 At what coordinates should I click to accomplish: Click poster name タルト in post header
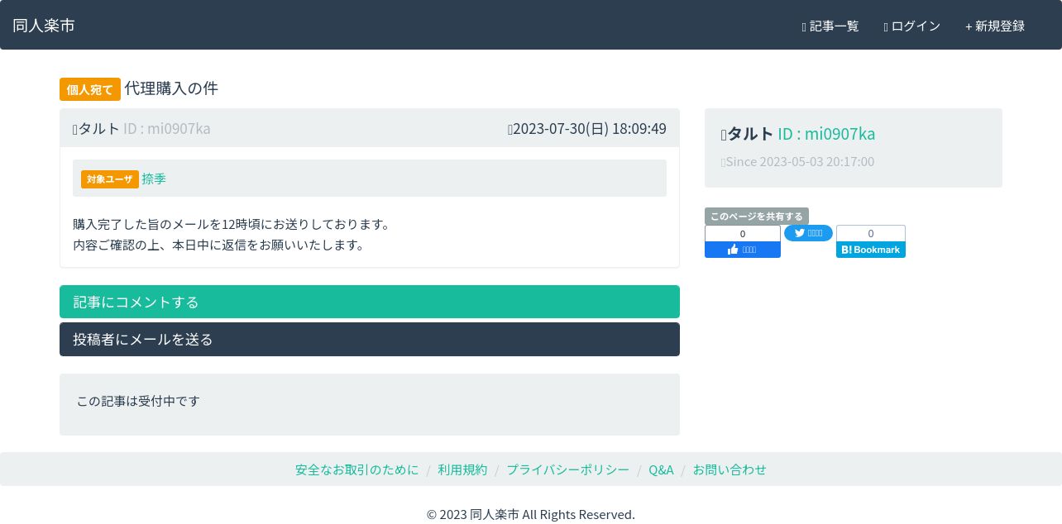pyautogui.click(x=98, y=128)
